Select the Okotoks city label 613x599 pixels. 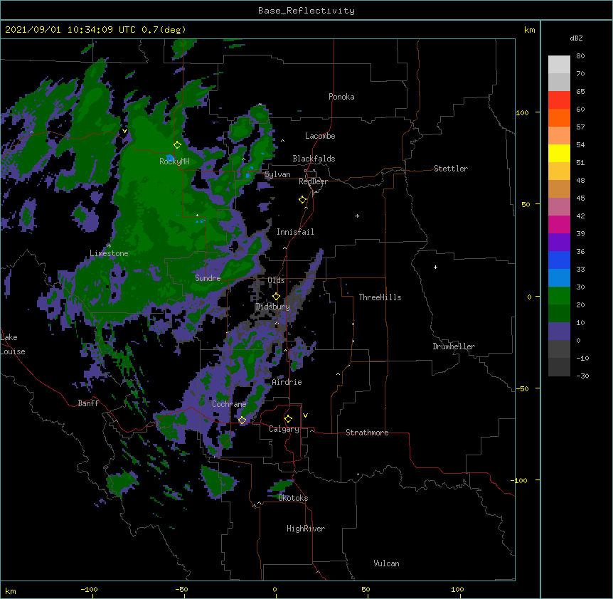coord(293,498)
